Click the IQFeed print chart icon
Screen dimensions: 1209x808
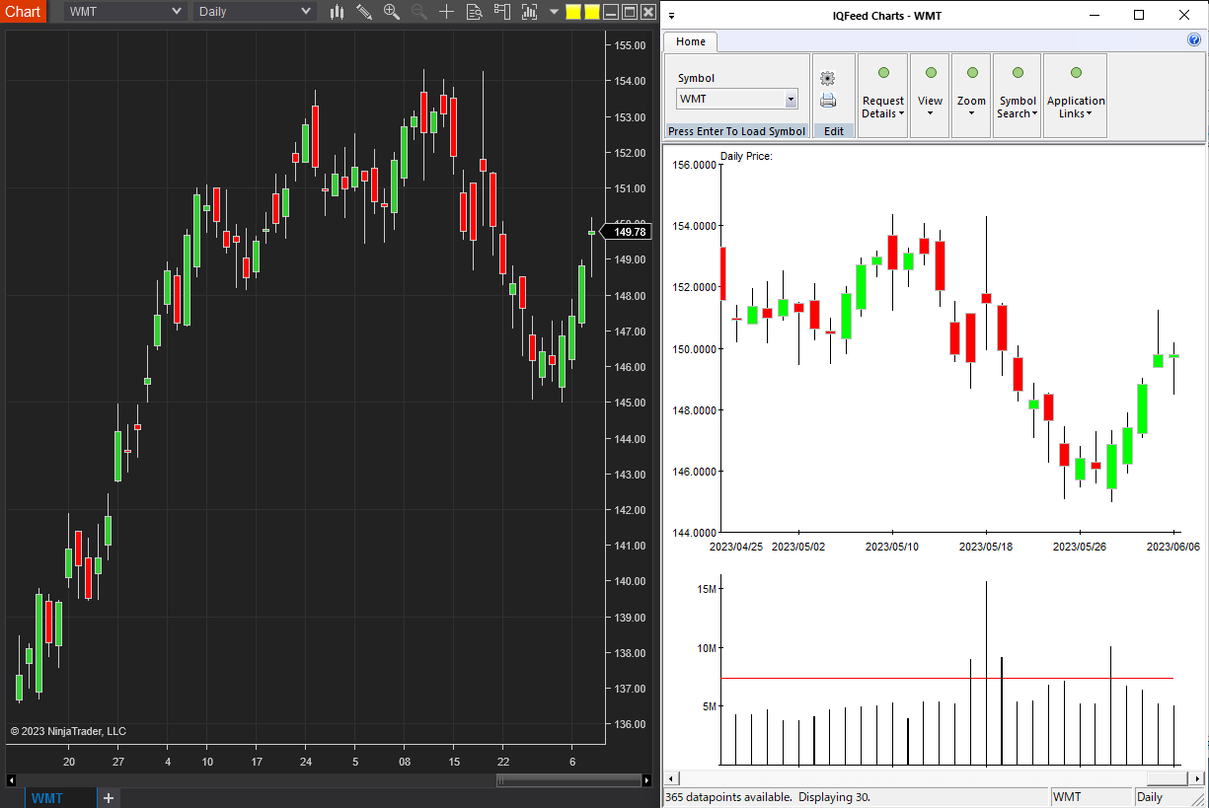pyautogui.click(x=828, y=101)
